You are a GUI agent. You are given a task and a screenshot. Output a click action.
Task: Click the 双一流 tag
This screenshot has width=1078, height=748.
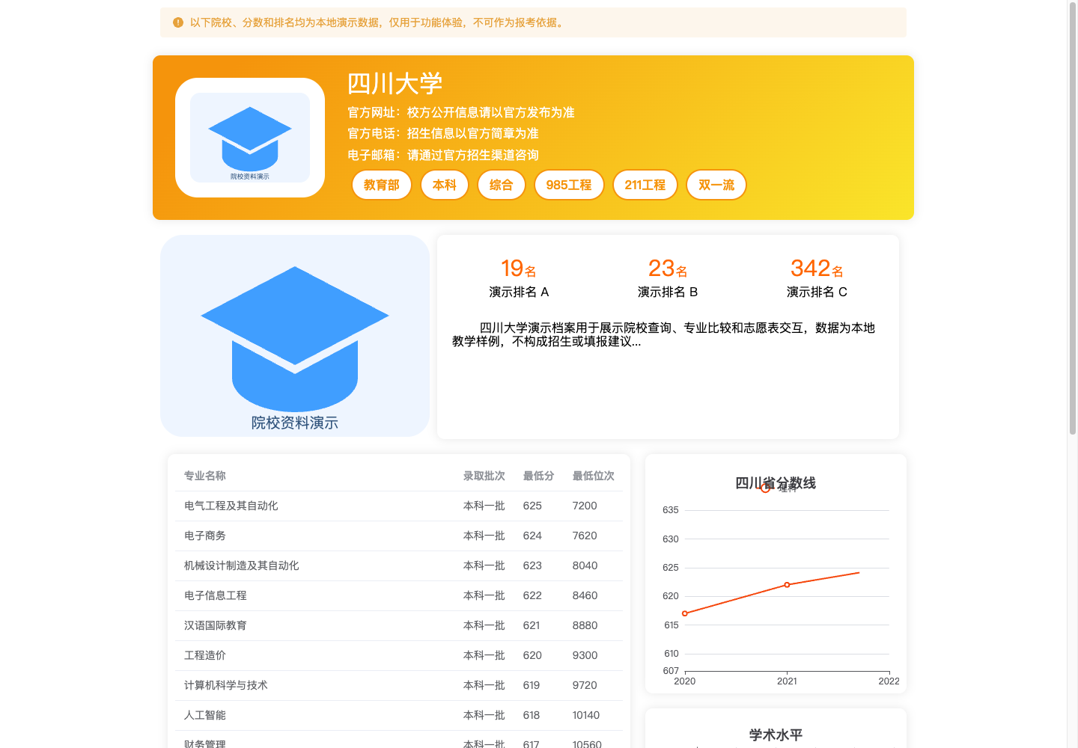[x=716, y=185]
